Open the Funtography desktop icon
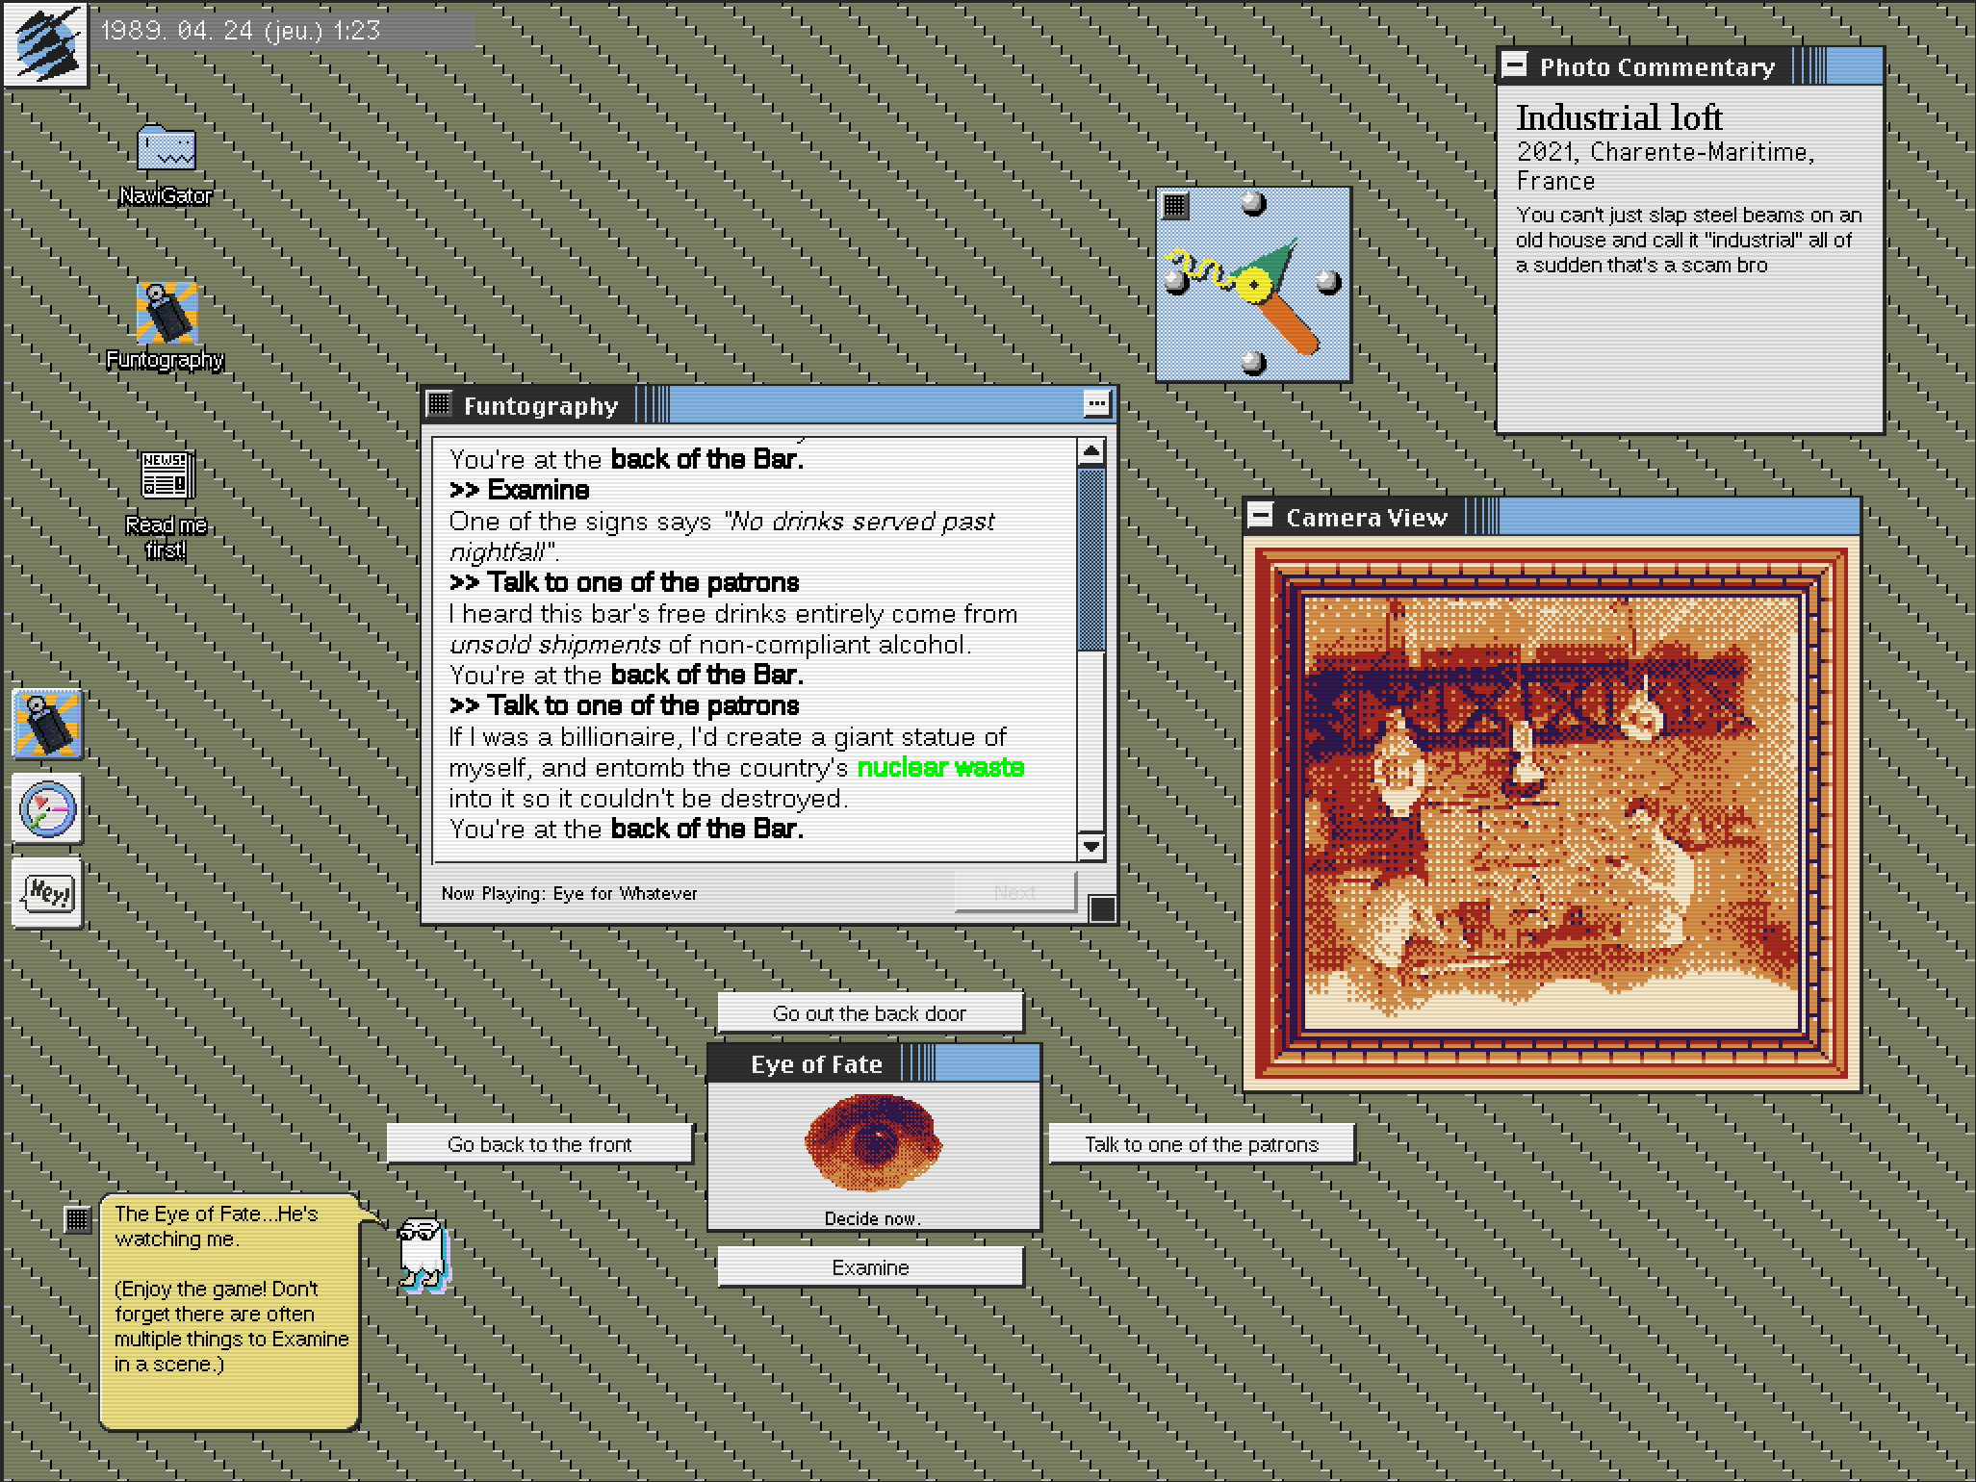This screenshot has height=1482, width=1976. (166, 314)
